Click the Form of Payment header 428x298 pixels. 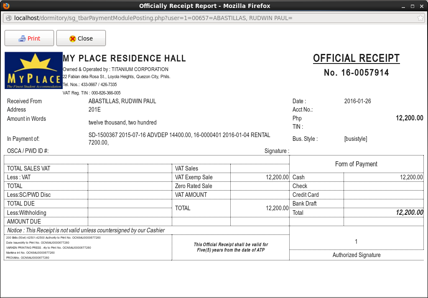[x=356, y=164]
